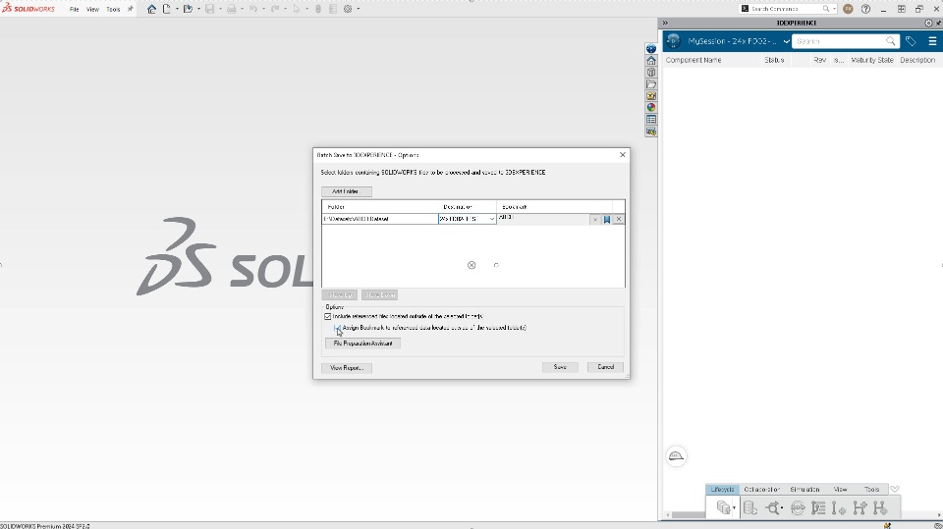Open the Bookmark dropdown arrow in folder row
This screenshot has height=529, width=943.
[595, 220]
